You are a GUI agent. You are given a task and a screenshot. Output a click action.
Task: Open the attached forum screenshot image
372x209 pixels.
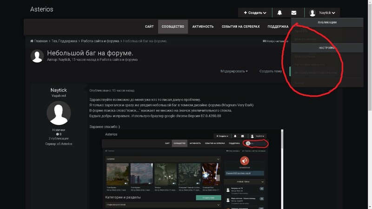point(186,170)
